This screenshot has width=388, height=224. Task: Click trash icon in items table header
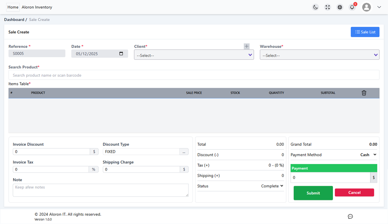coord(364,93)
